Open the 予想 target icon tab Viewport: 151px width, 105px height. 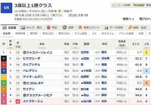(x=48, y=28)
